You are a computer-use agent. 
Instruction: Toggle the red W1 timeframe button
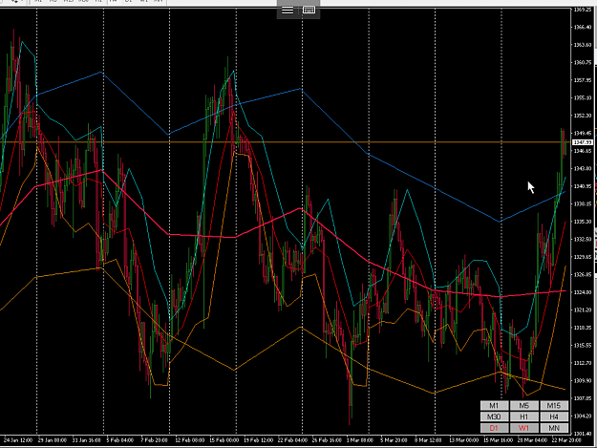pyautogui.click(x=523, y=428)
